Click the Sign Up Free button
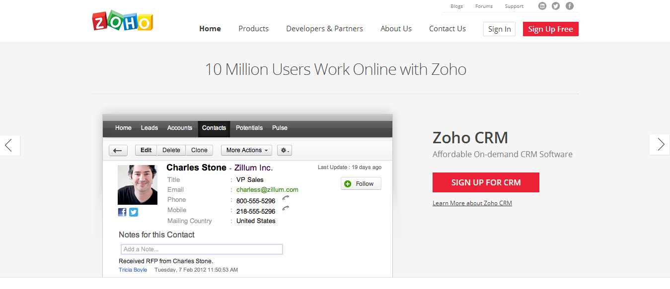Image resolution: width=670 pixels, height=289 pixels. (x=550, y=29)
